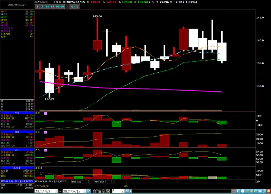This screenshot has height=194, width=271.
Task: Click the 日線圖 chart type label in header
Action: tap(57, 2)
